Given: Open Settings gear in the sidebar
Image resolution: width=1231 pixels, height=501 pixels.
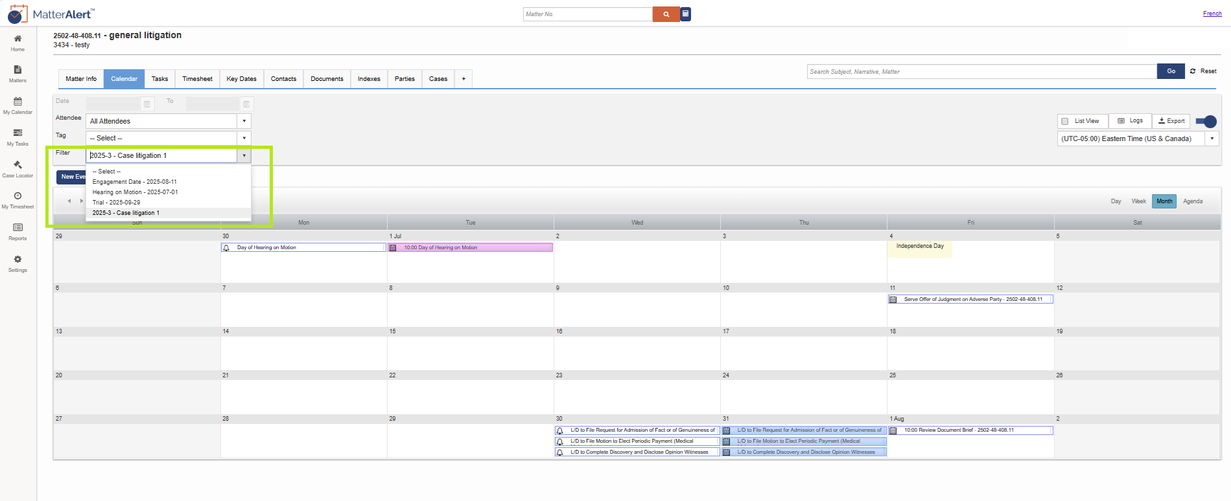Looking at the screenshot, I should point(18,260).
